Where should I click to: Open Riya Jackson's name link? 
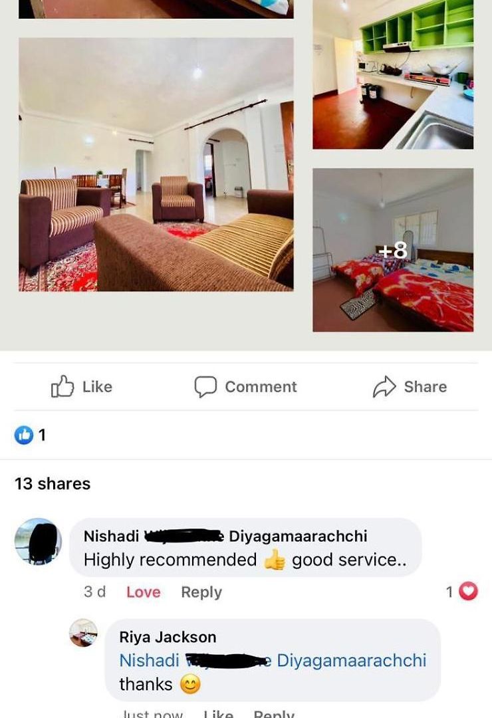[168, 637]
